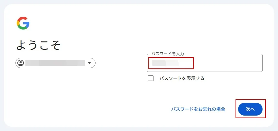Click the パスワードを表示する label text
The image size is (278, 131).
182,78
